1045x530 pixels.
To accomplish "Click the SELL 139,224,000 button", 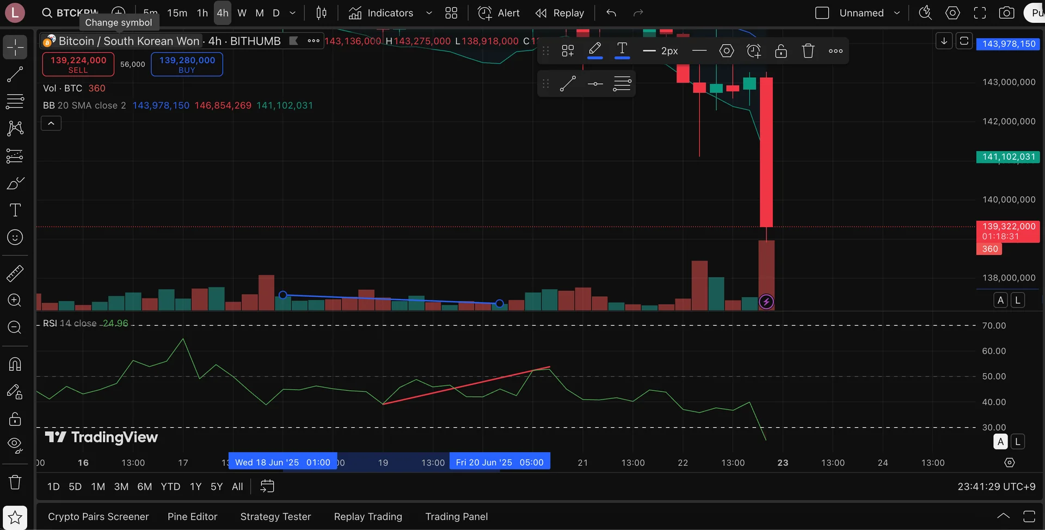I will (x=78, y=64).
